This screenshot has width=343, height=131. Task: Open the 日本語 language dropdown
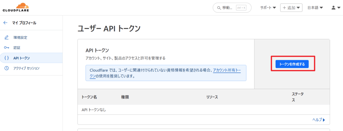(315, 8)
